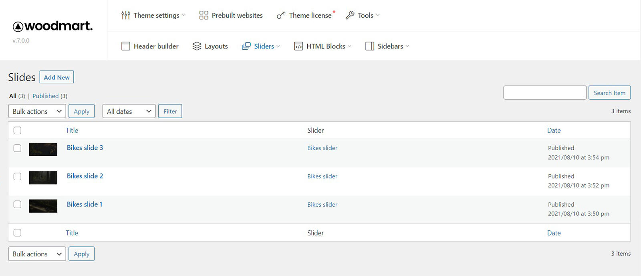Click the Sidebars panel icon
Image resolution: width=641 pixels, height=276 pixels.
[370, 46]
